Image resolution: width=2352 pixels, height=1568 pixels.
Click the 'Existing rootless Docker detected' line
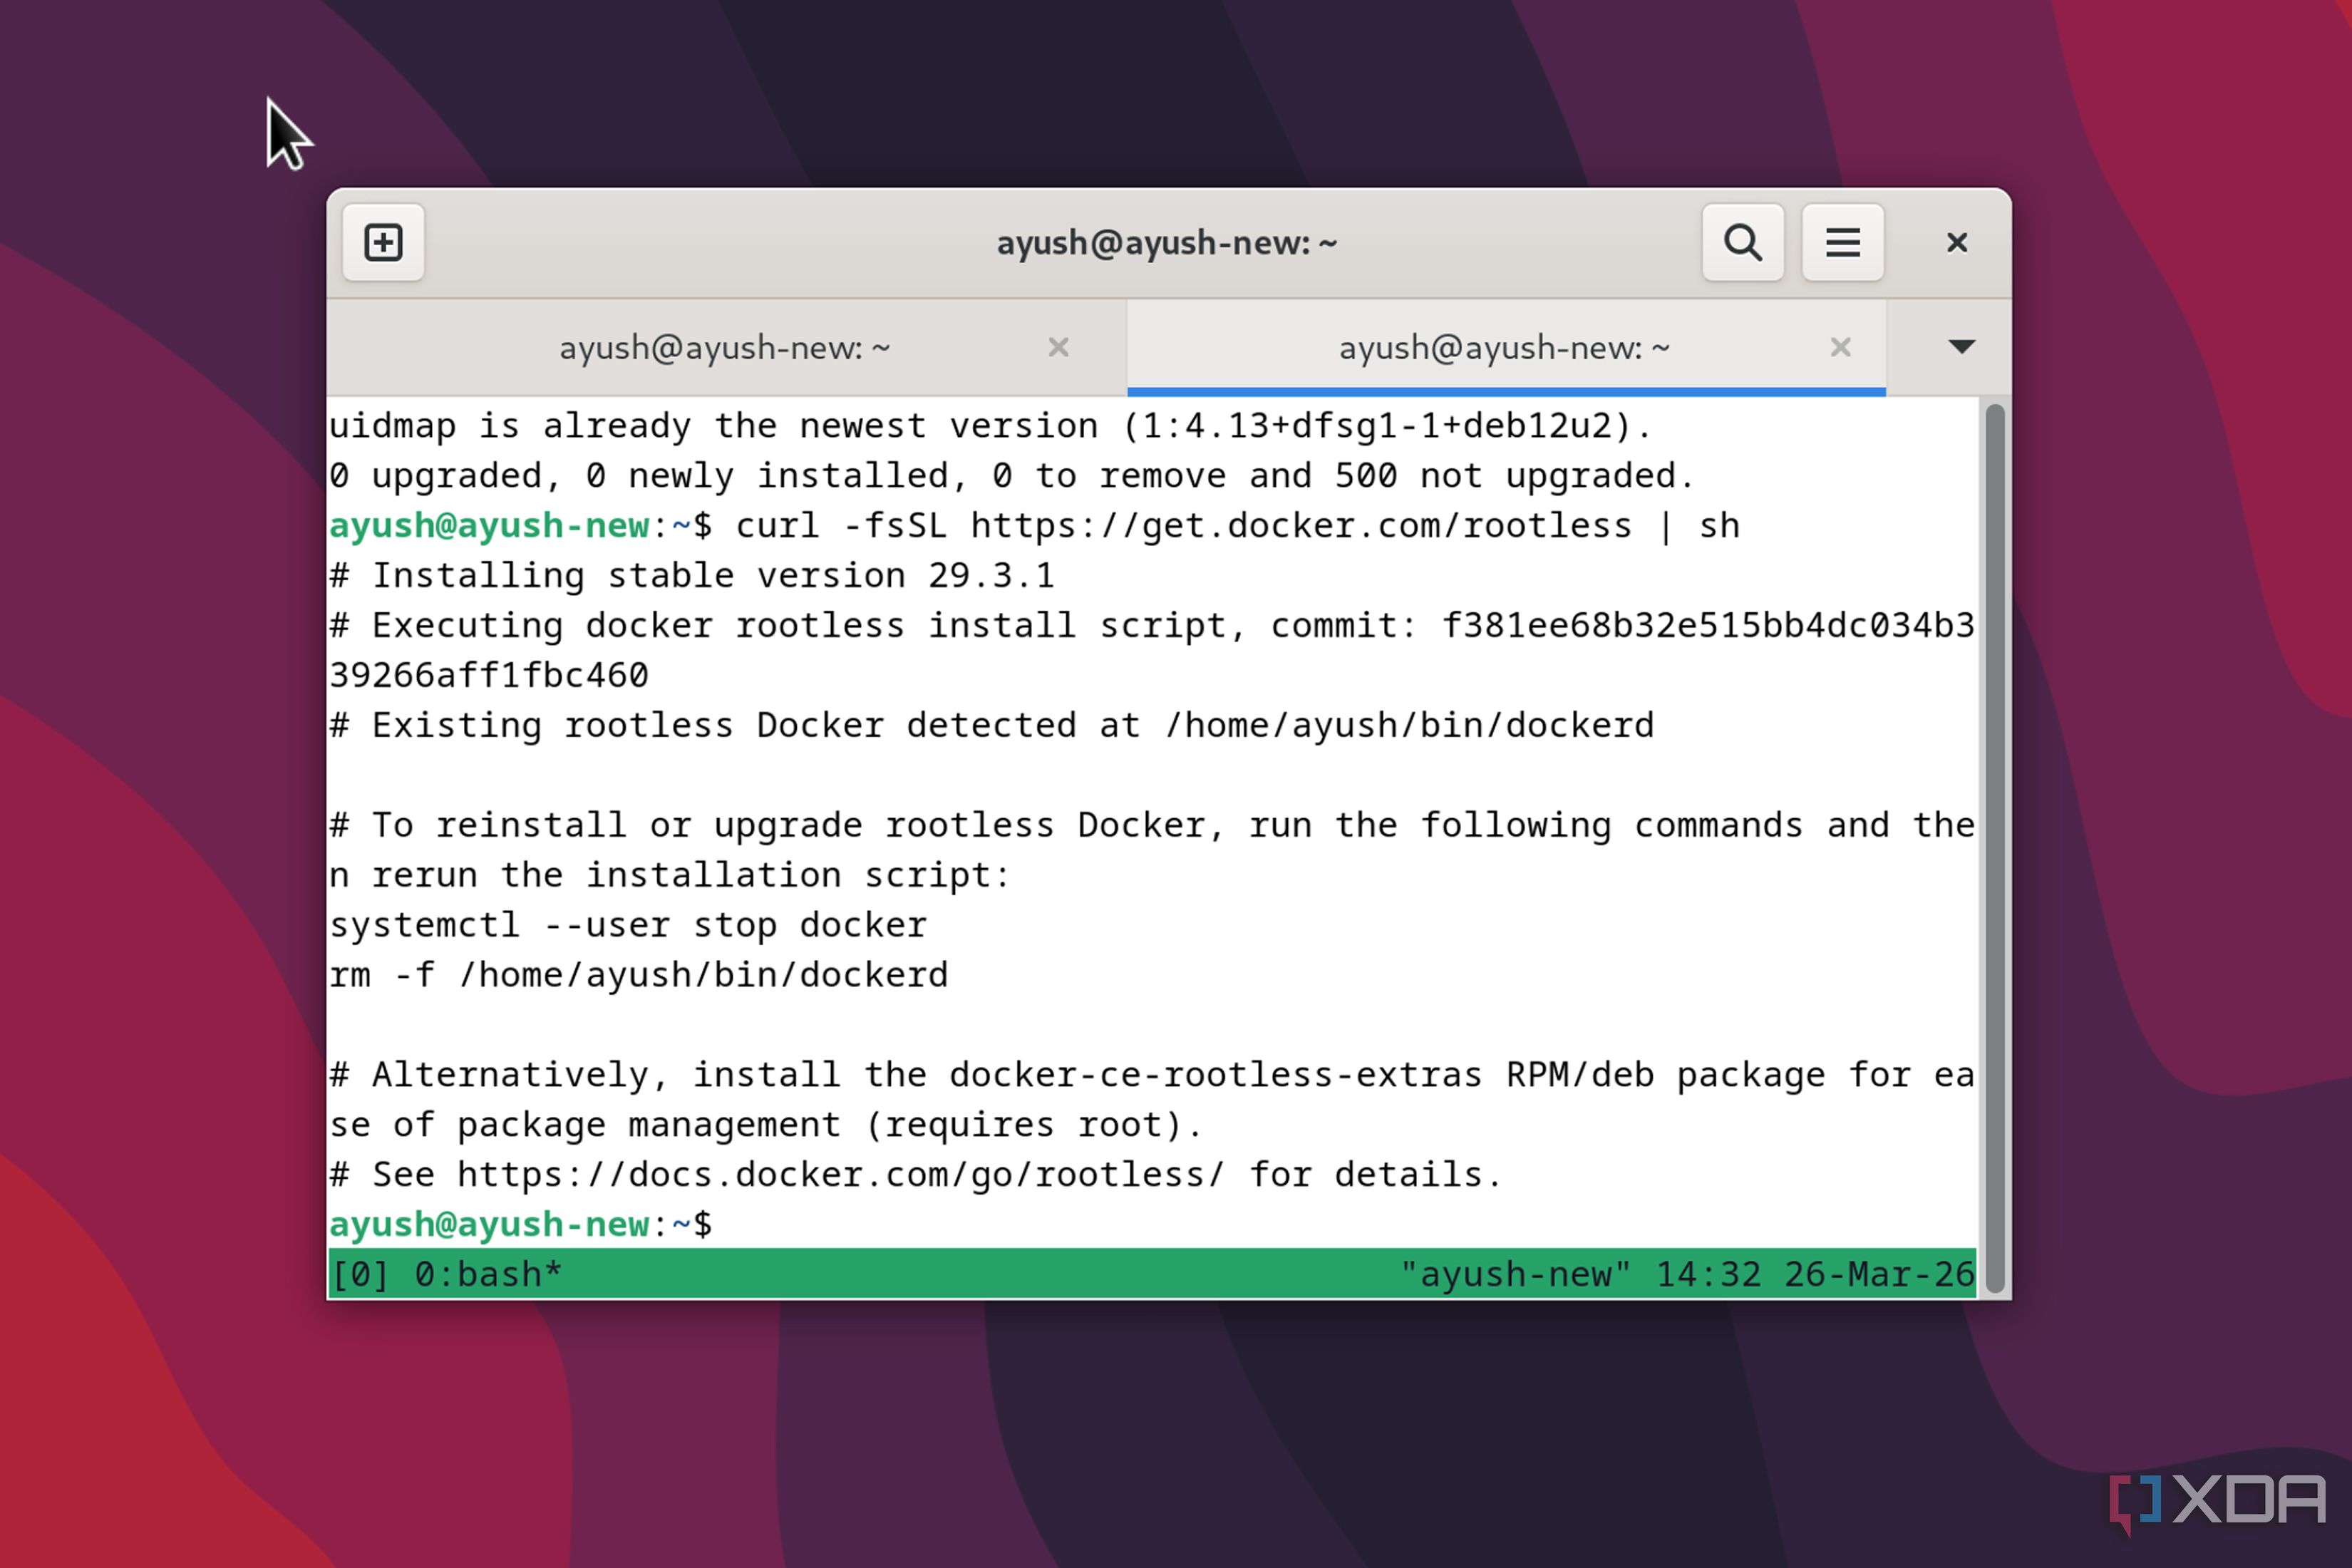(x=992, y=726)
